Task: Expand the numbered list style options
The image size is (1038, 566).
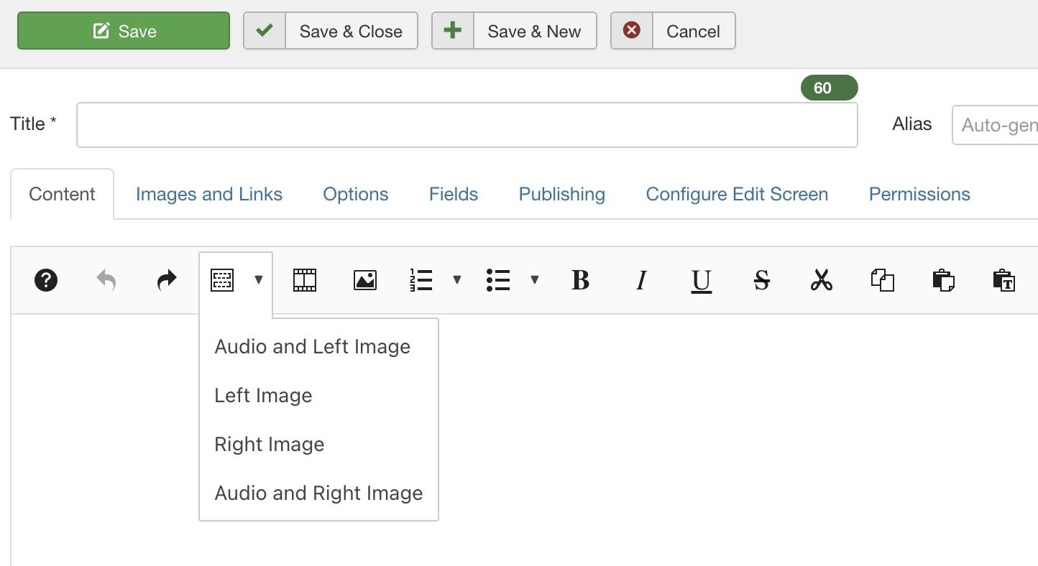Action: pyautogui.click(x=458, y=280)
